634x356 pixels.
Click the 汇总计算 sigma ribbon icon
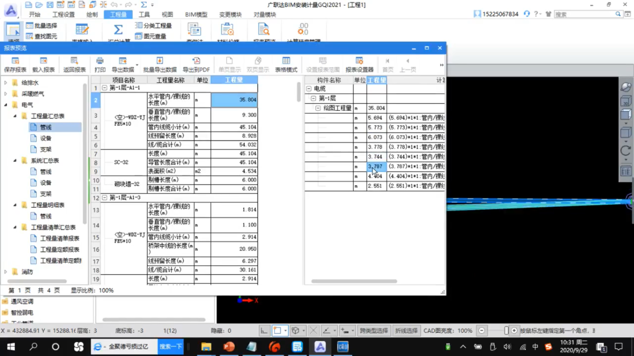tap(118, 30)
